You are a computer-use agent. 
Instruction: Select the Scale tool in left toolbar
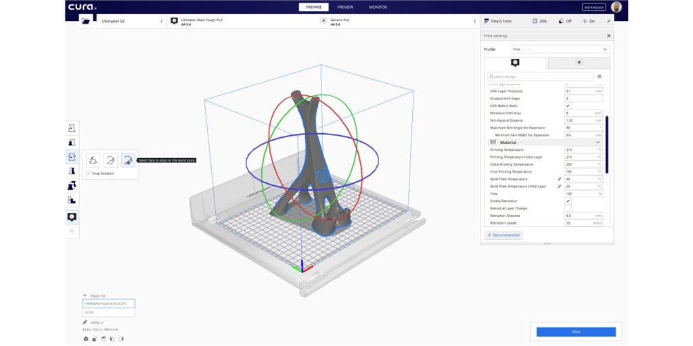pos(72,143)
